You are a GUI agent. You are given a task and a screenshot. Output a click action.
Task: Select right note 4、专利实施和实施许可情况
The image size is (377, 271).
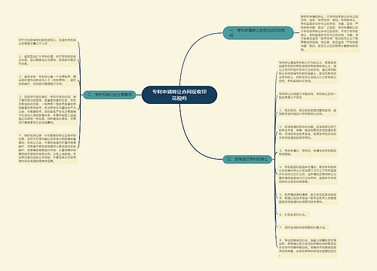pyautogui.click(x=308, y=174)
